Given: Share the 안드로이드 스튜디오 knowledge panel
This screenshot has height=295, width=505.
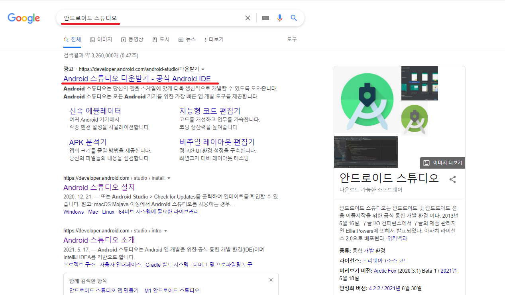Looking at the screenshot, I should coord(452,179).
